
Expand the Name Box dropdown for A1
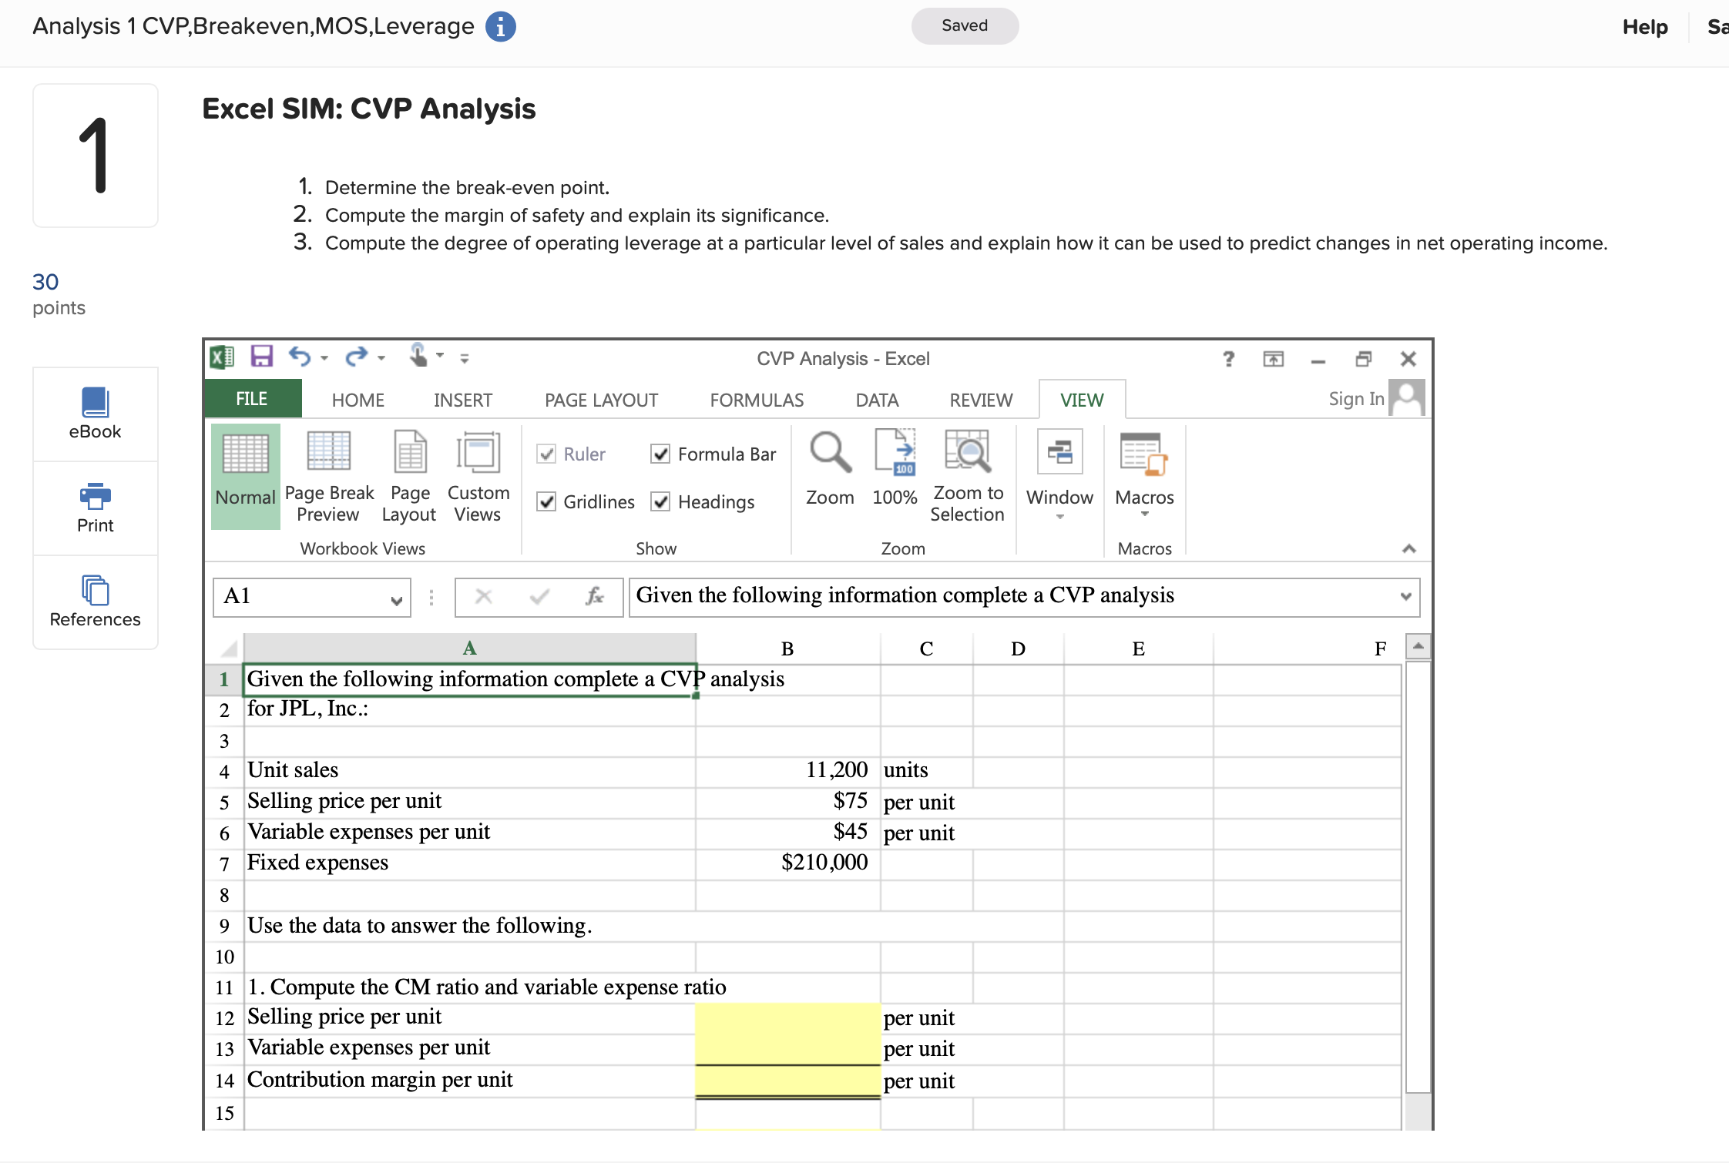click(396, 600)
